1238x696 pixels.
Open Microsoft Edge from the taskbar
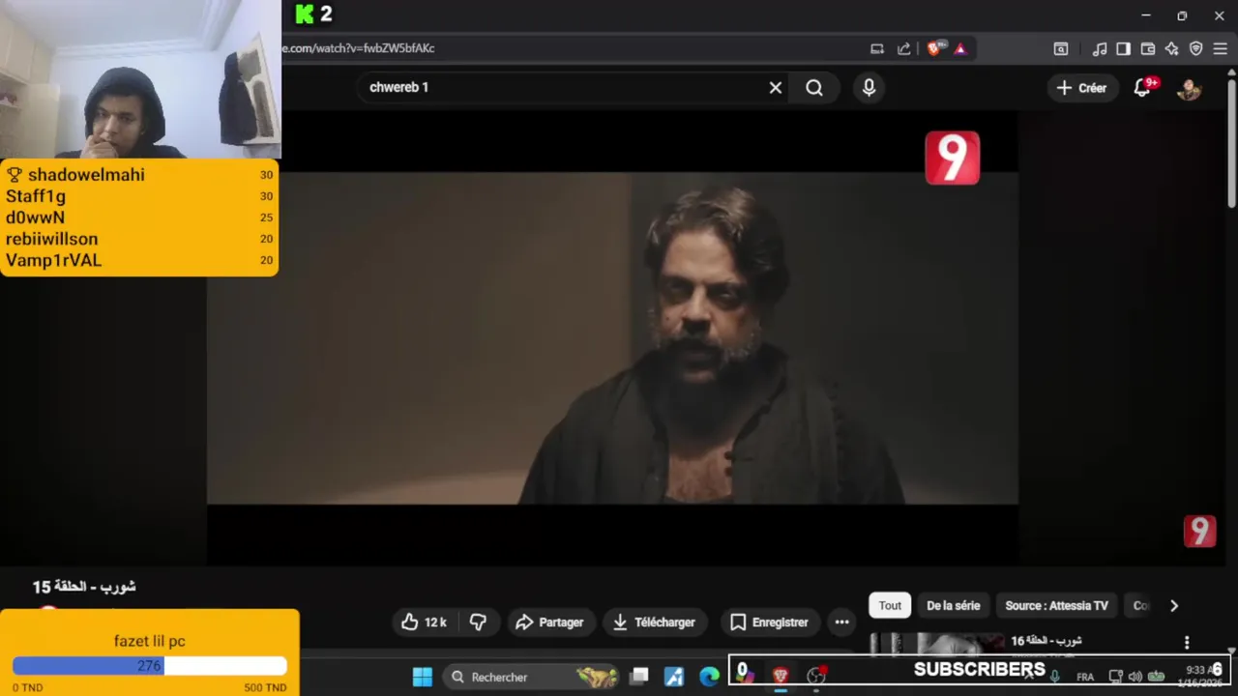(x=709, y=677)
